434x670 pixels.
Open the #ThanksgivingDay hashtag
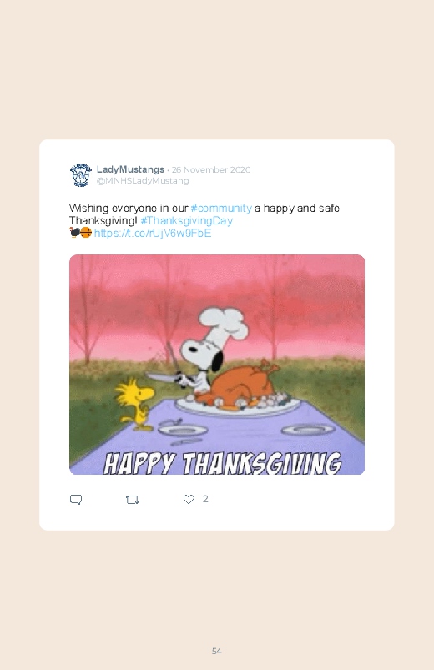coord(186,221)
